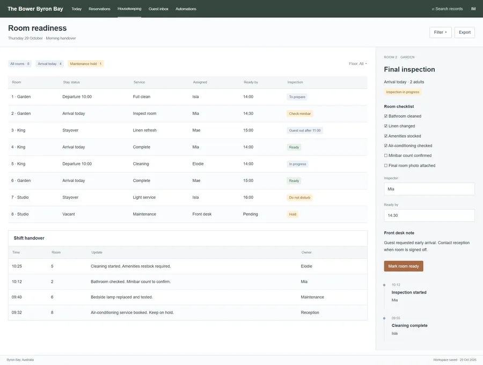Click the Ready by input field in the inspection panel
The image size is (483, 365).
(429, 216)
